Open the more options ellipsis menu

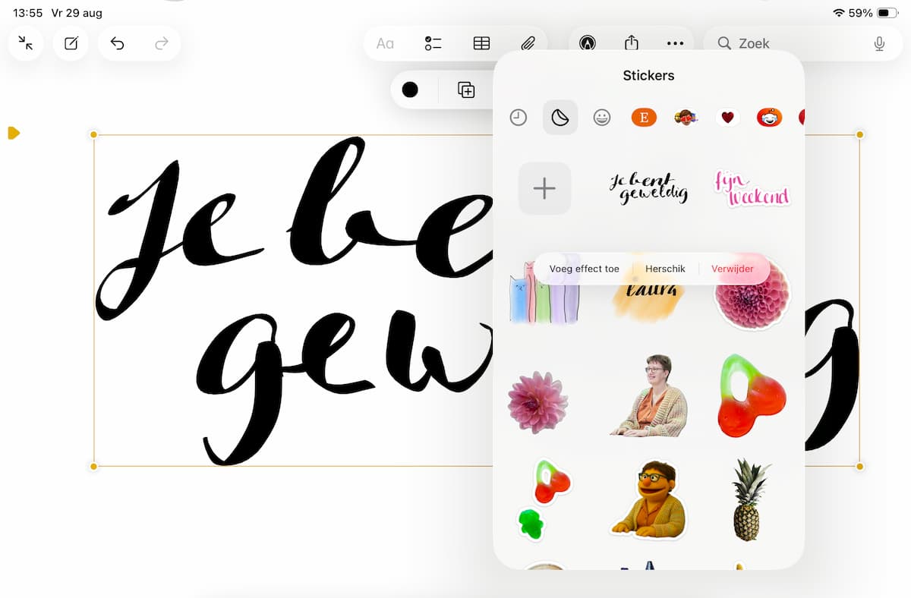675,43
